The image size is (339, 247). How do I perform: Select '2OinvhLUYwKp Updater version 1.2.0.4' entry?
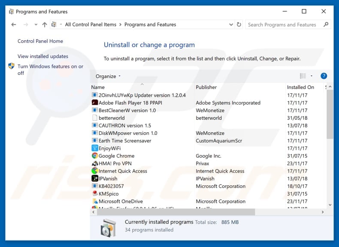[x=142, y=95]
